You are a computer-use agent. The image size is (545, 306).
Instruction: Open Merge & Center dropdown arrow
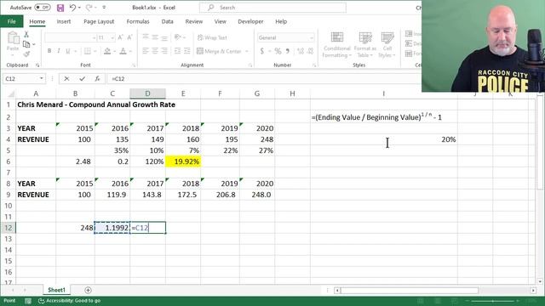tap(247, 51)
